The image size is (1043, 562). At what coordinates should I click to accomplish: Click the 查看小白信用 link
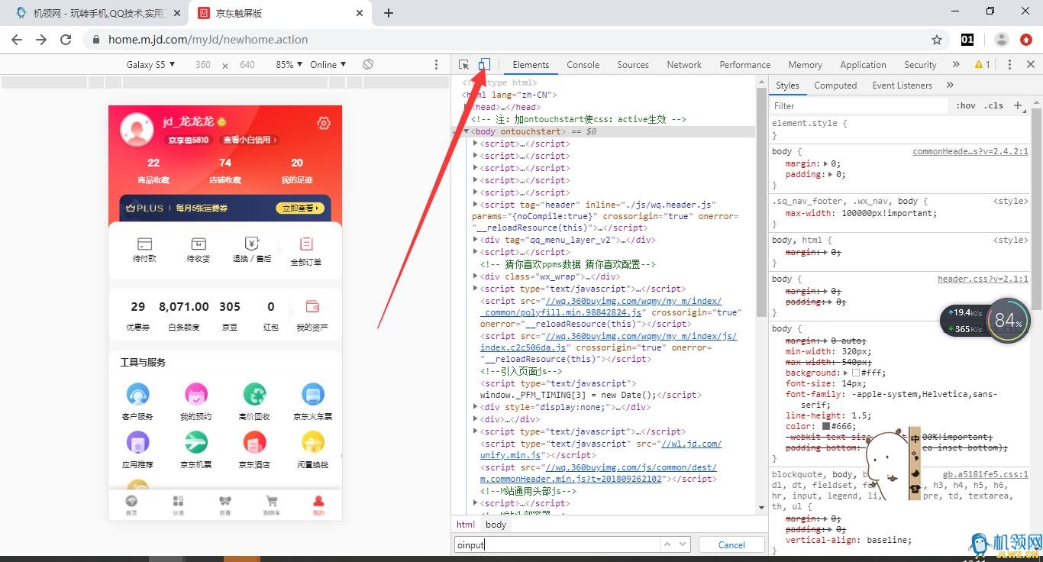pyautogui.click(x=249, y=140)
